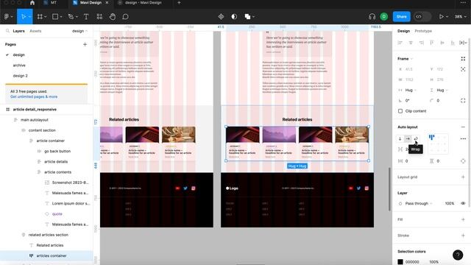This screenshot has width=471, height=265.
Task: Toggle resize to fit icon
Action: [x=463, y=69]
